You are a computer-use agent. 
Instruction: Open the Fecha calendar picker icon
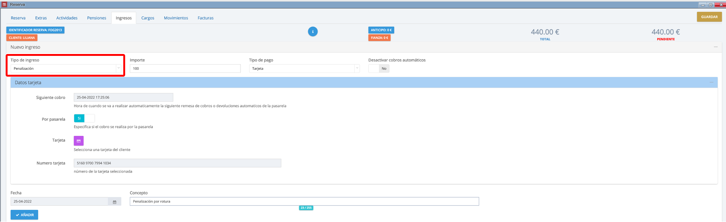click(x=115, y=202)
